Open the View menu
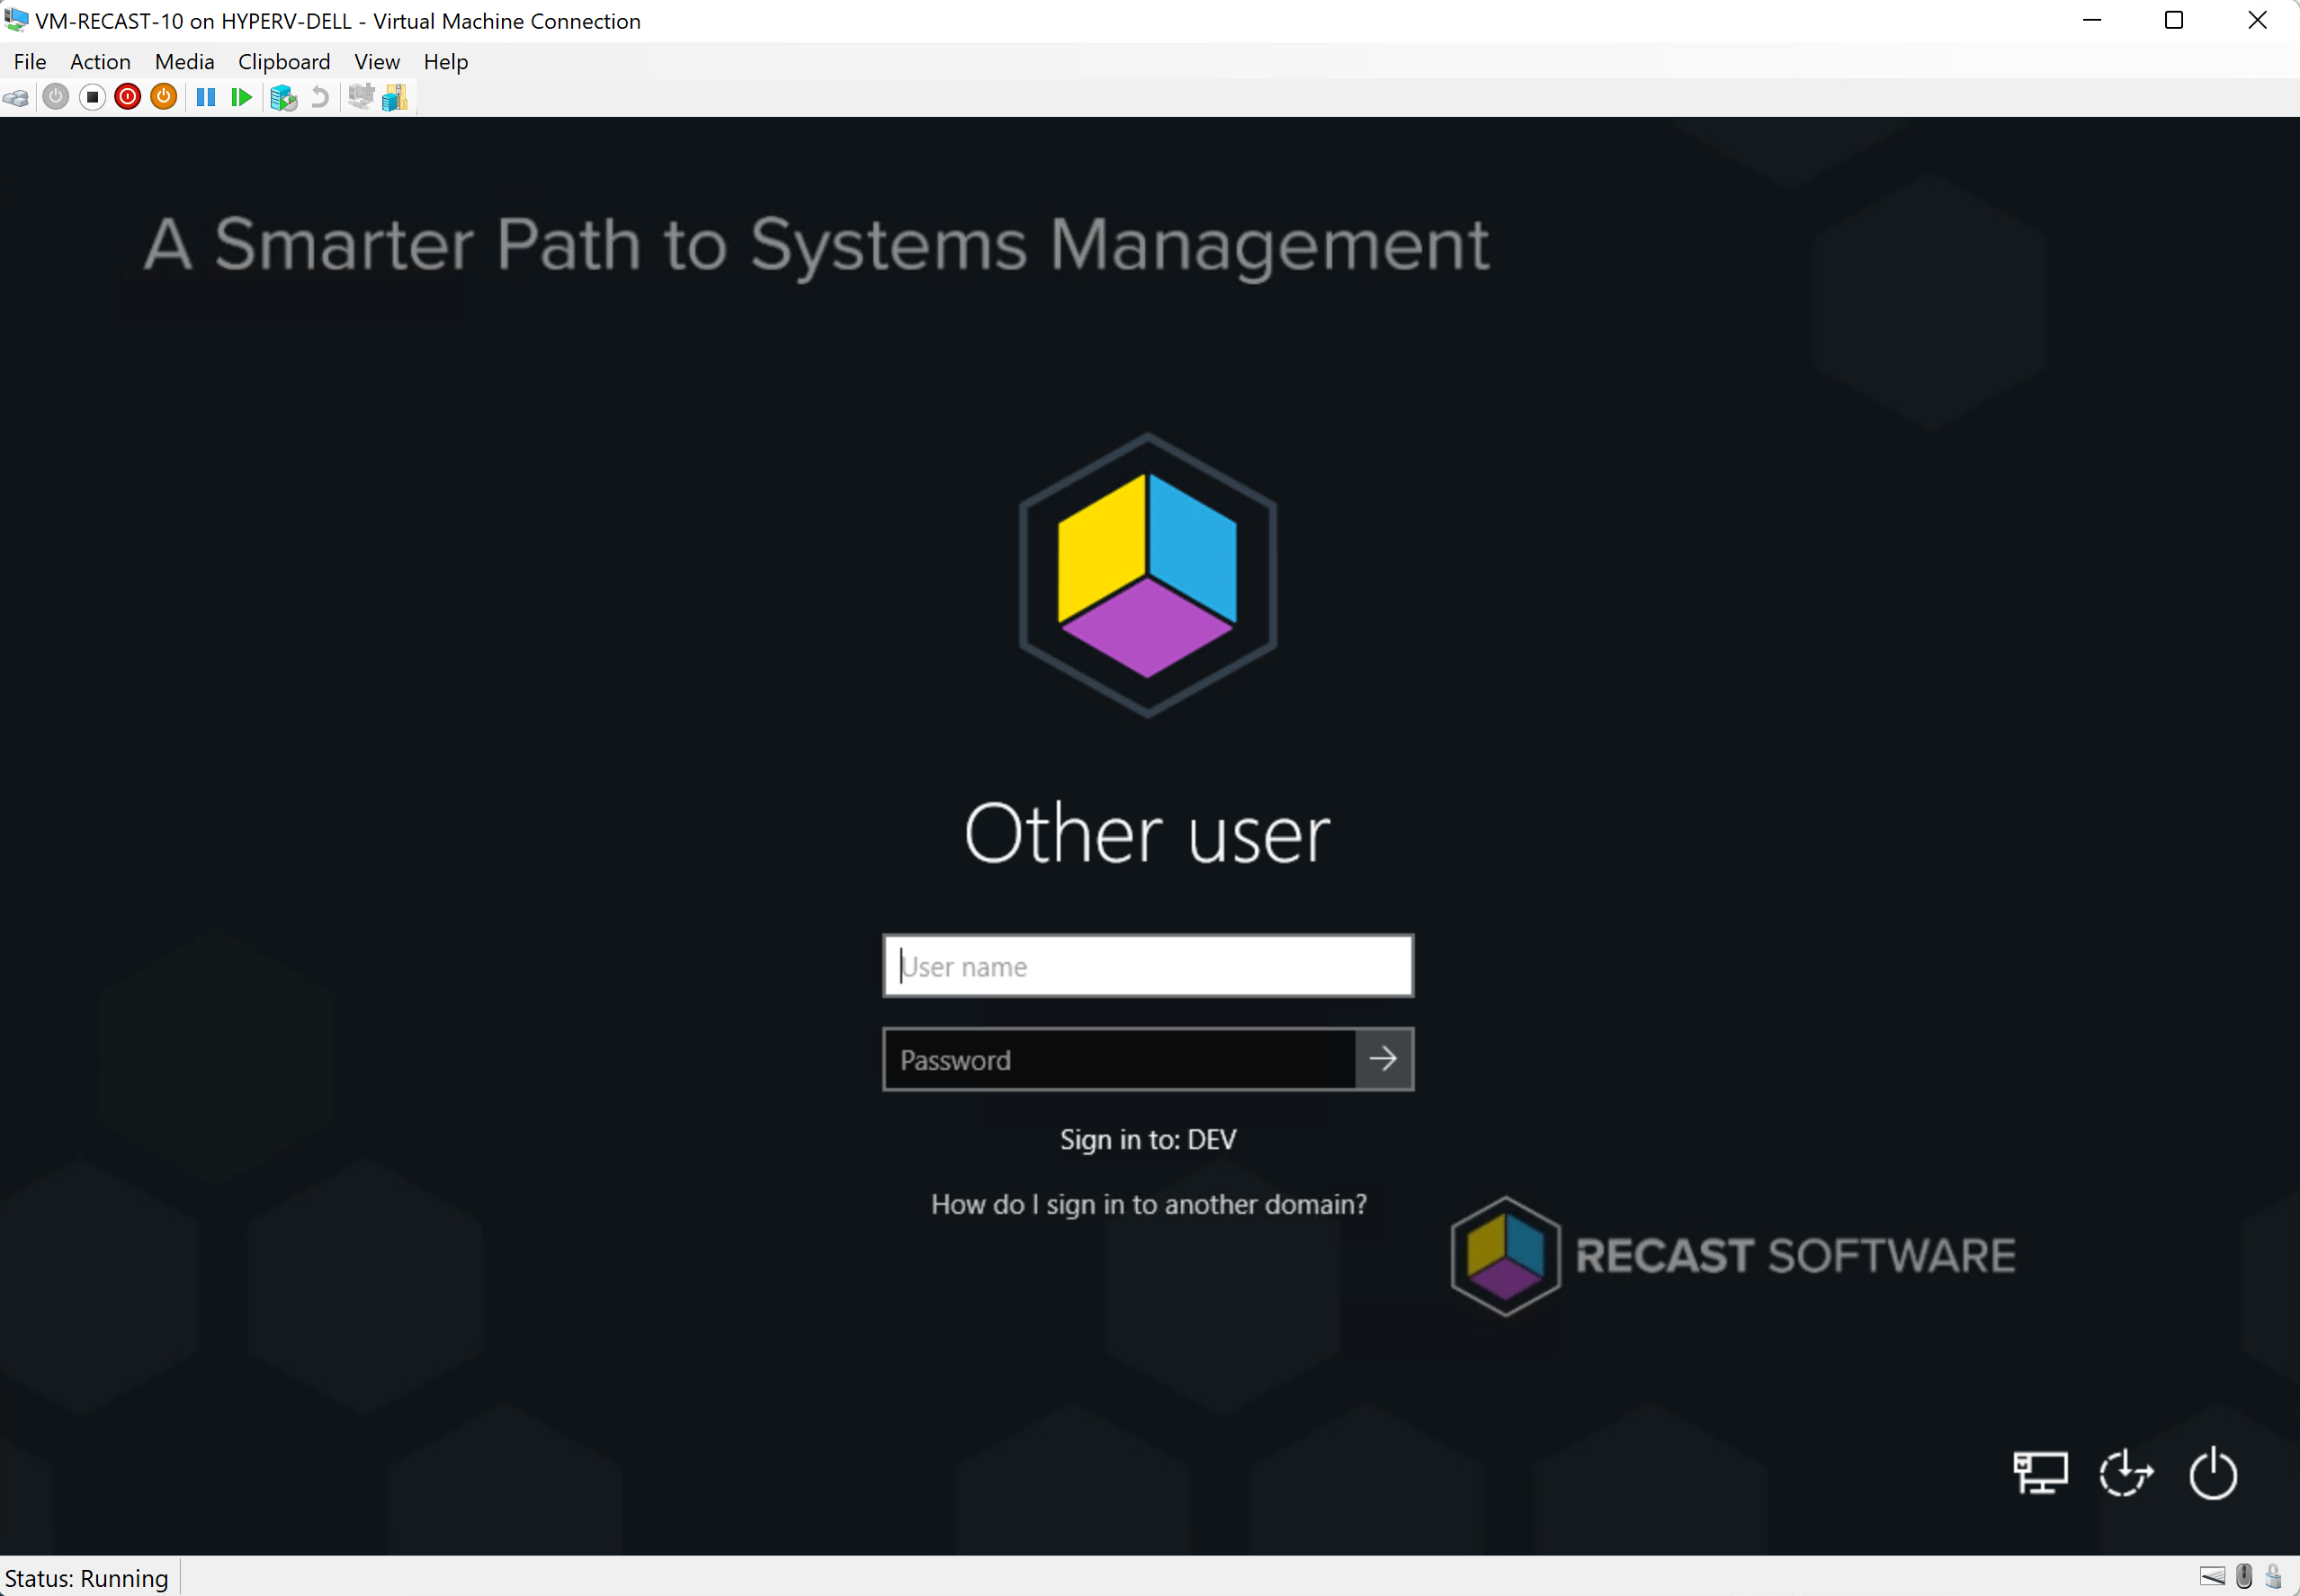This screenshot has width=2300, height=1596. coord(377,62)
